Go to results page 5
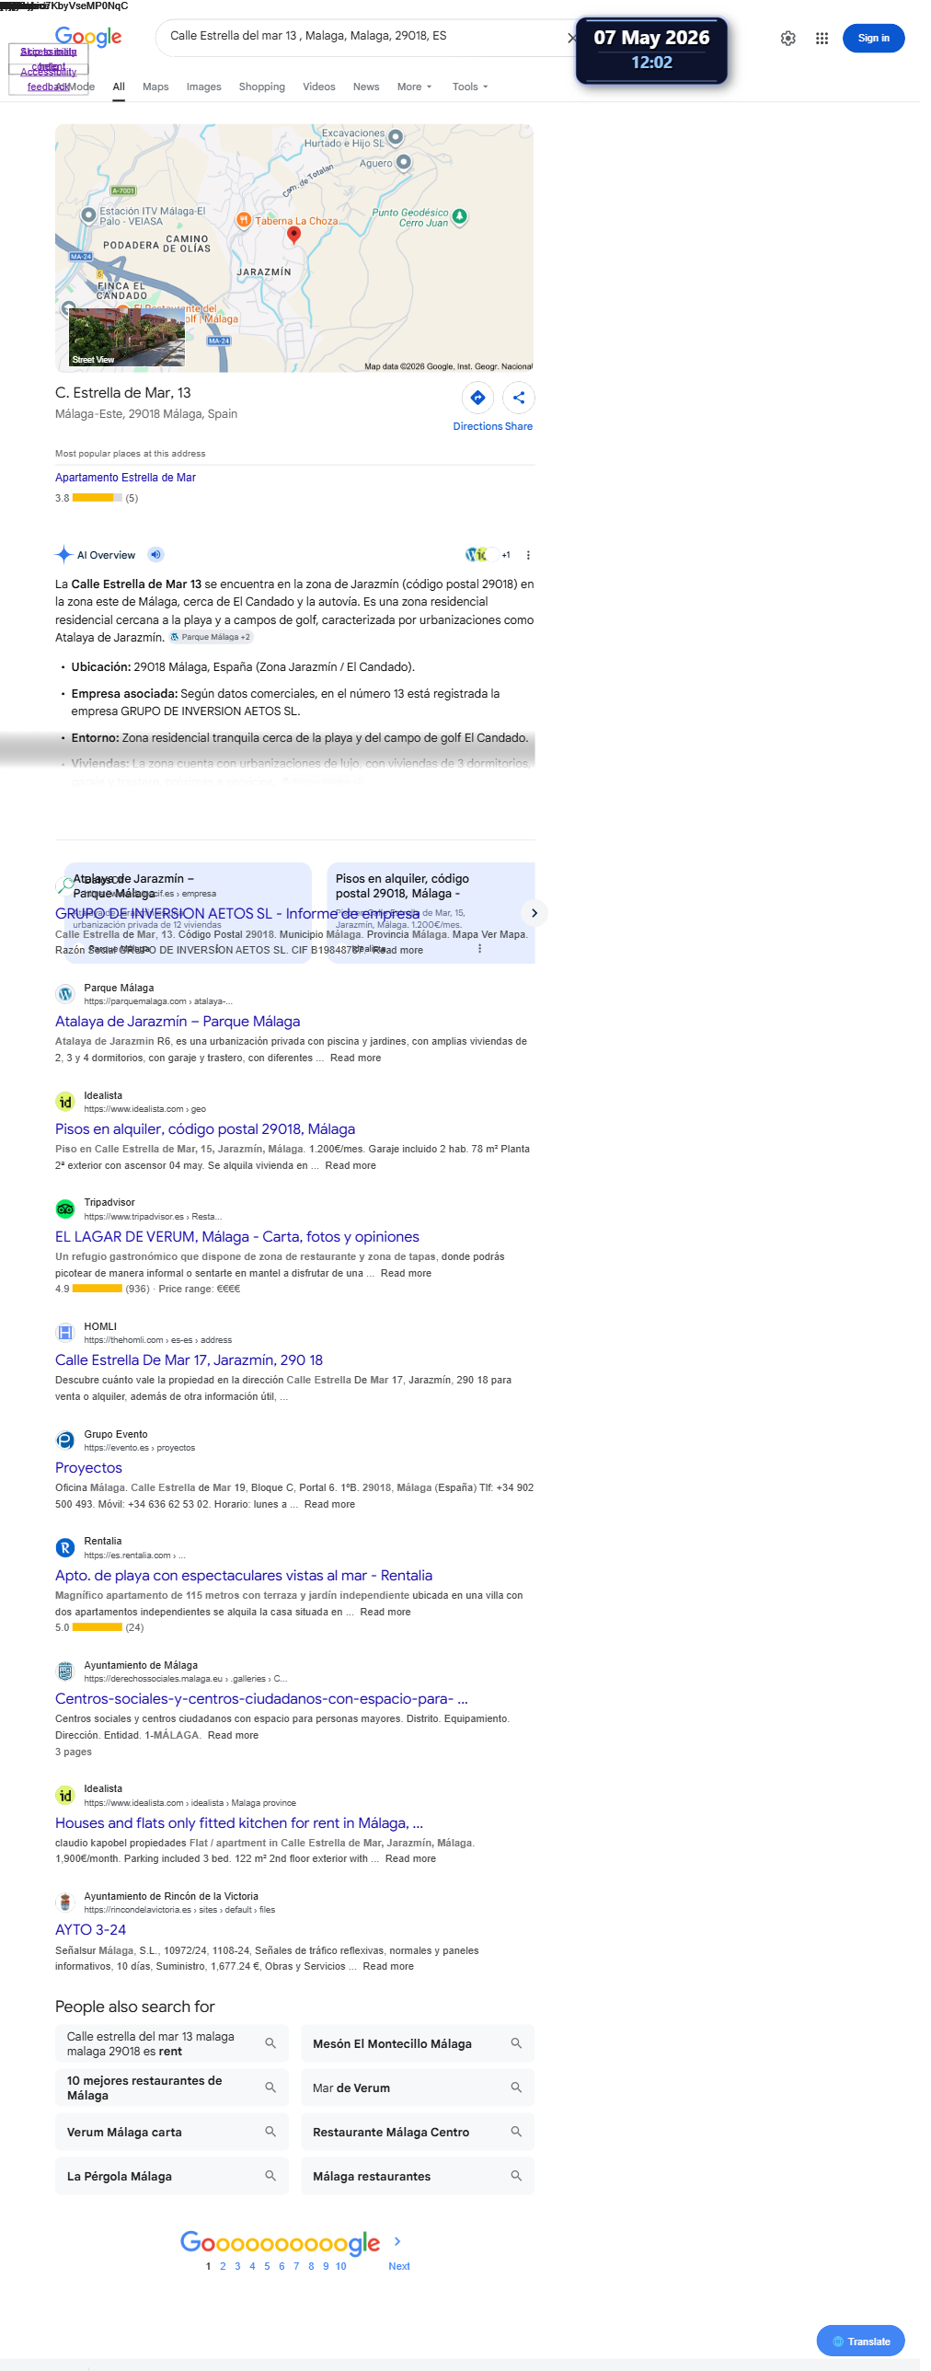 pyautogui.click(x=267, y=2266)
